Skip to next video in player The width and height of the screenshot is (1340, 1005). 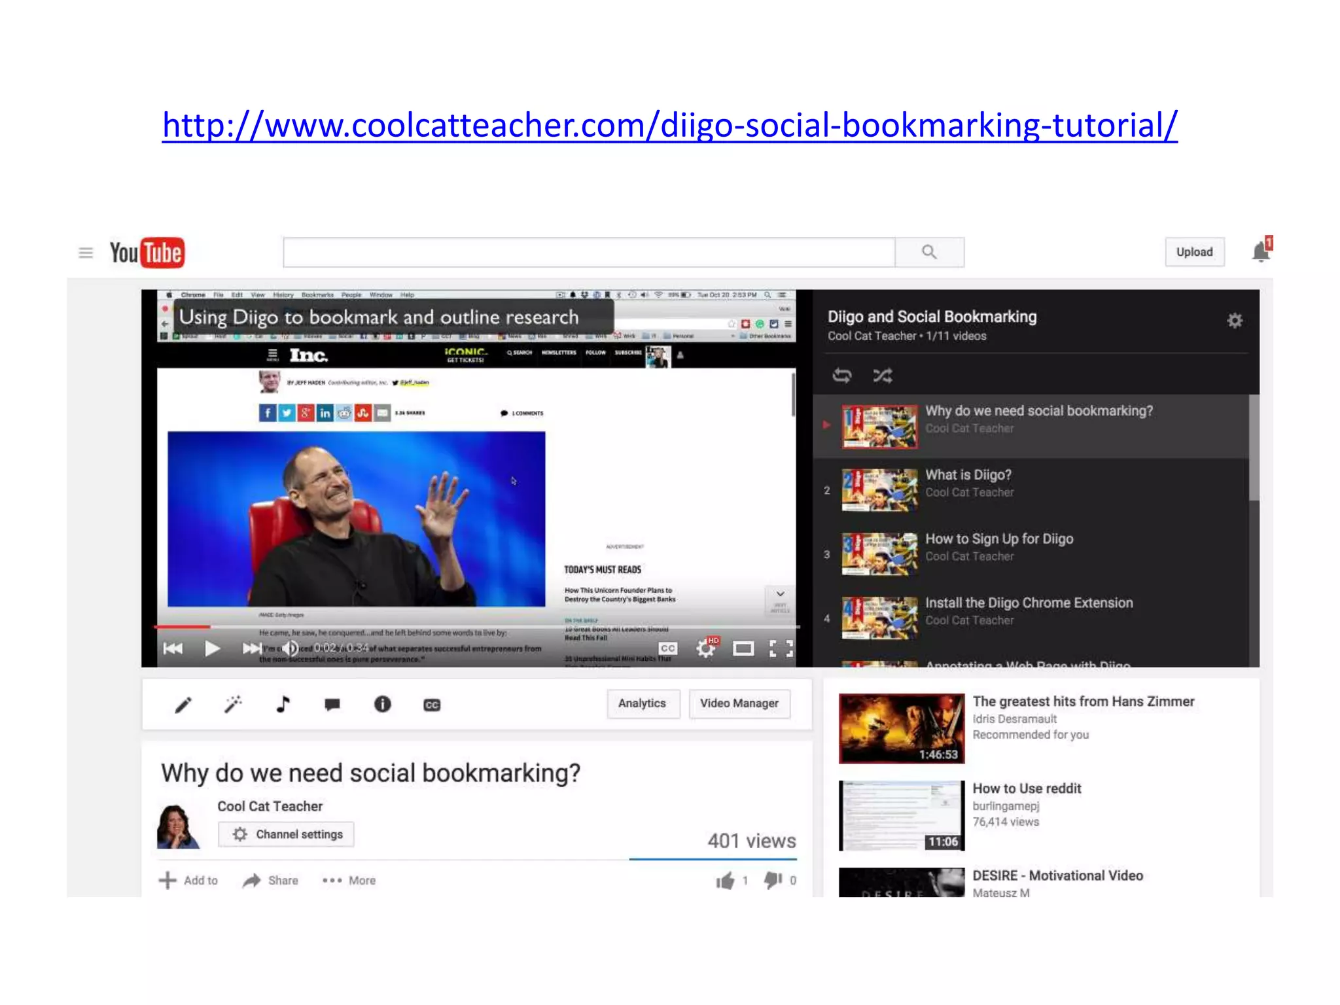tap(252, 648)
